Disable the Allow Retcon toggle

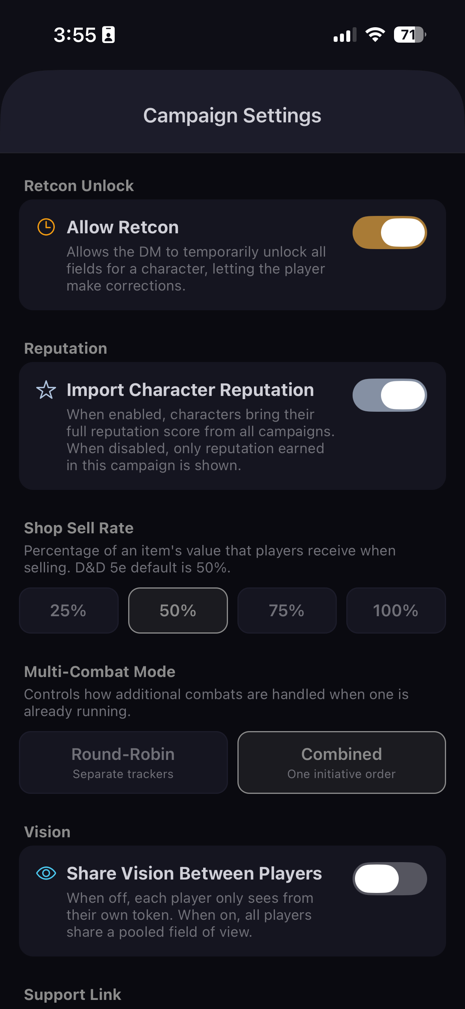pos(390,233)
